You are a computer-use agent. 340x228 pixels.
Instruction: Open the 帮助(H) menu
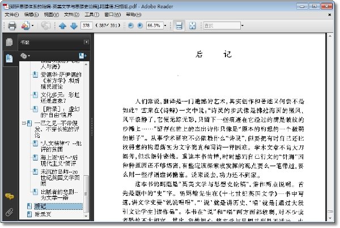point(134,15)
